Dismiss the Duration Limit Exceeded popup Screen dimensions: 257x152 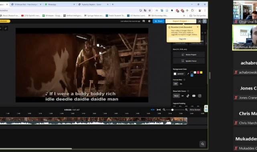click(198, 27)
